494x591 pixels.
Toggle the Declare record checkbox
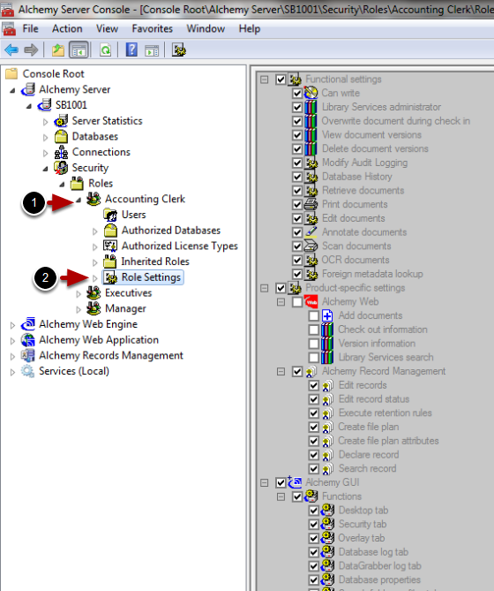314,455
